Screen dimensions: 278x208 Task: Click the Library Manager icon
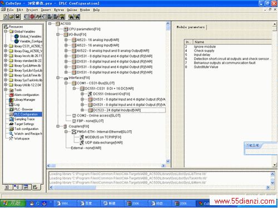[11, 100]
